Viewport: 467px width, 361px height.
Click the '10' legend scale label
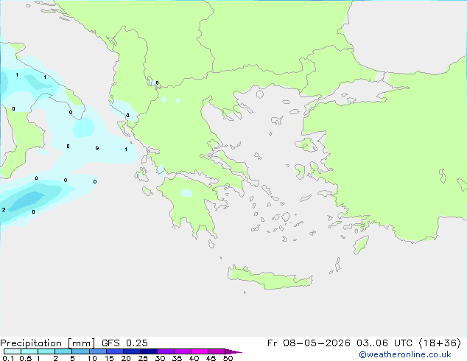92,358
